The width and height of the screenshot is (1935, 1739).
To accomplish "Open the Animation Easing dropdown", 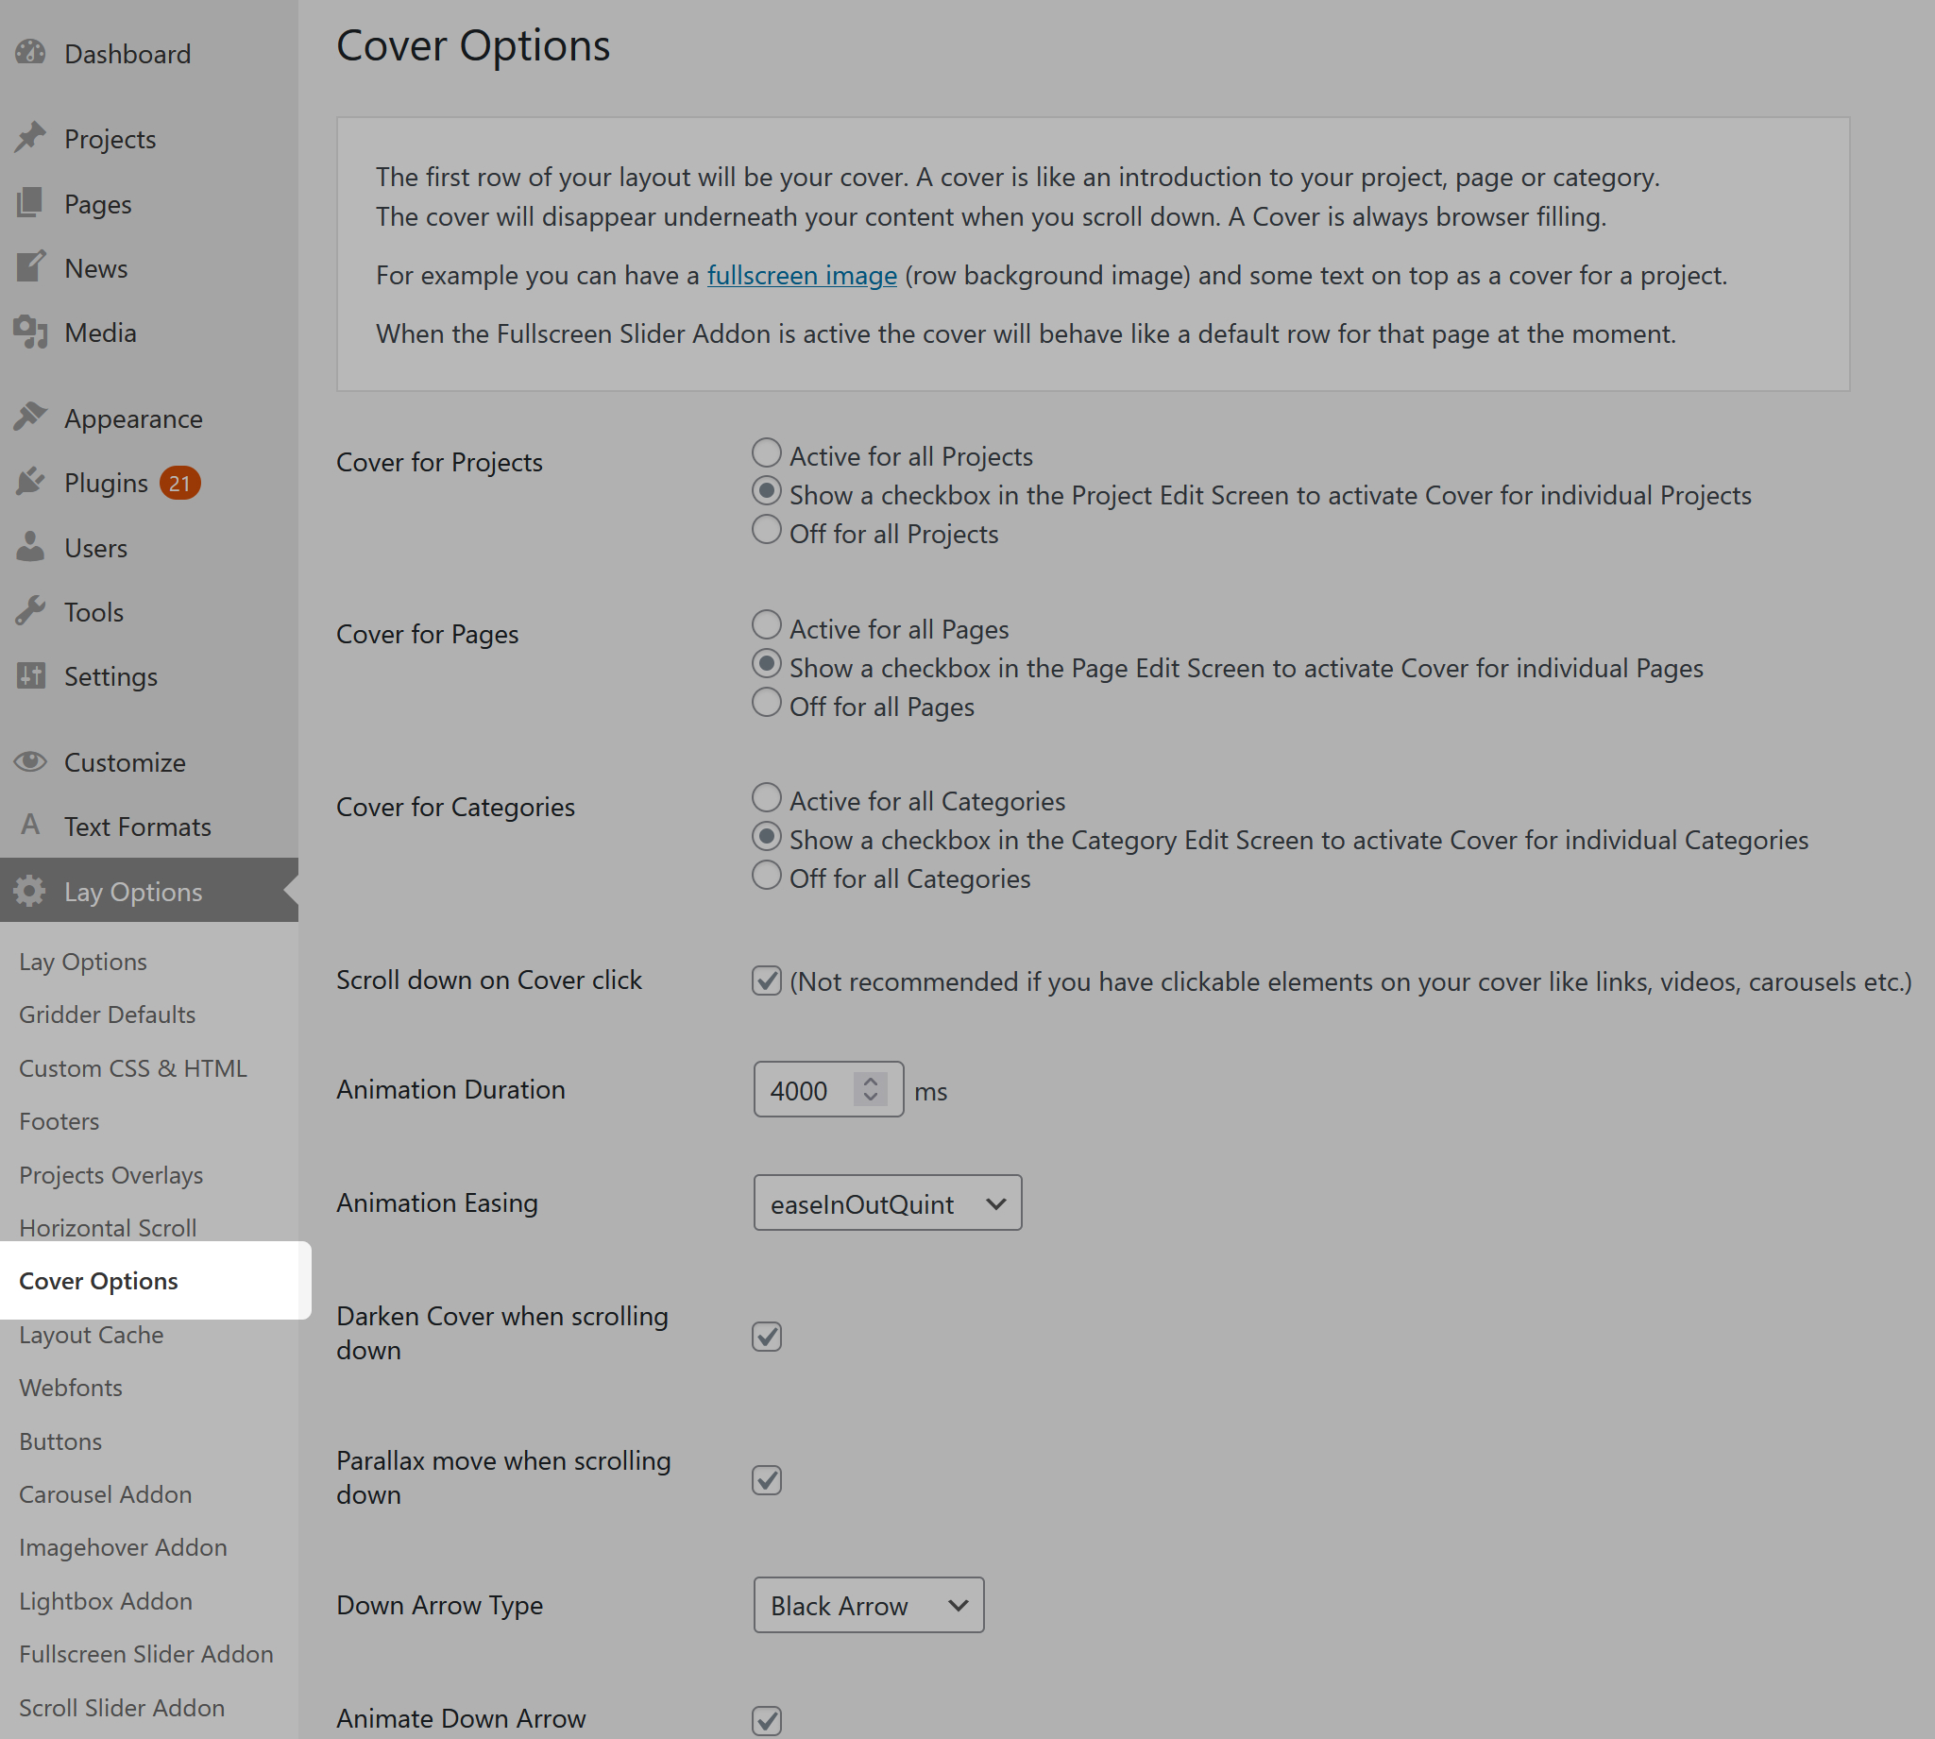I will click(x=887, y=1203).
